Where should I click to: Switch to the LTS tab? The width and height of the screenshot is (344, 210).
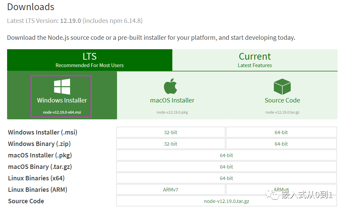click(x=89, y=60)
